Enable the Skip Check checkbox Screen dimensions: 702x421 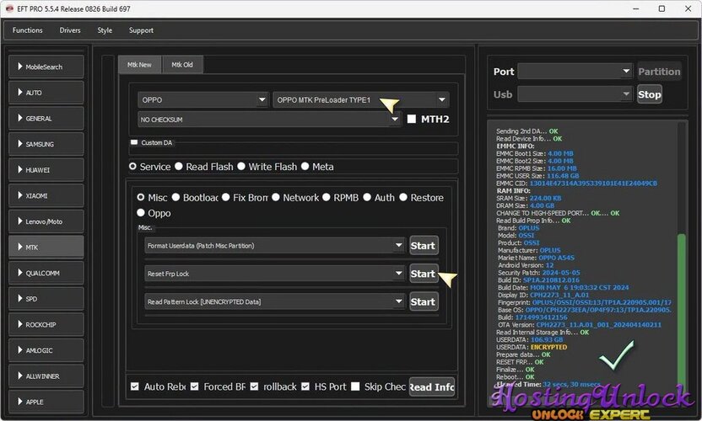point(355,386)
